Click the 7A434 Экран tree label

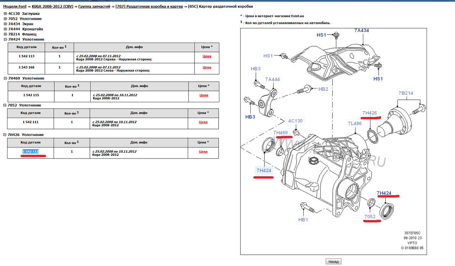click(21, 24)
